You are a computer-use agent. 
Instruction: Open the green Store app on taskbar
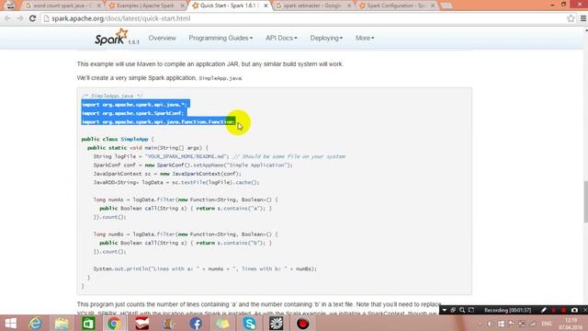pos(88,323)
